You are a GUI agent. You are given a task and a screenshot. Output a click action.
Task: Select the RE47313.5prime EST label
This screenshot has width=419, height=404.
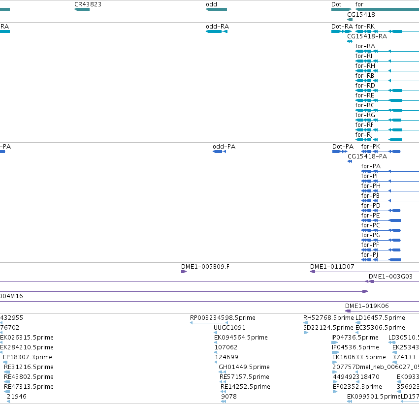tap(29, 387)
